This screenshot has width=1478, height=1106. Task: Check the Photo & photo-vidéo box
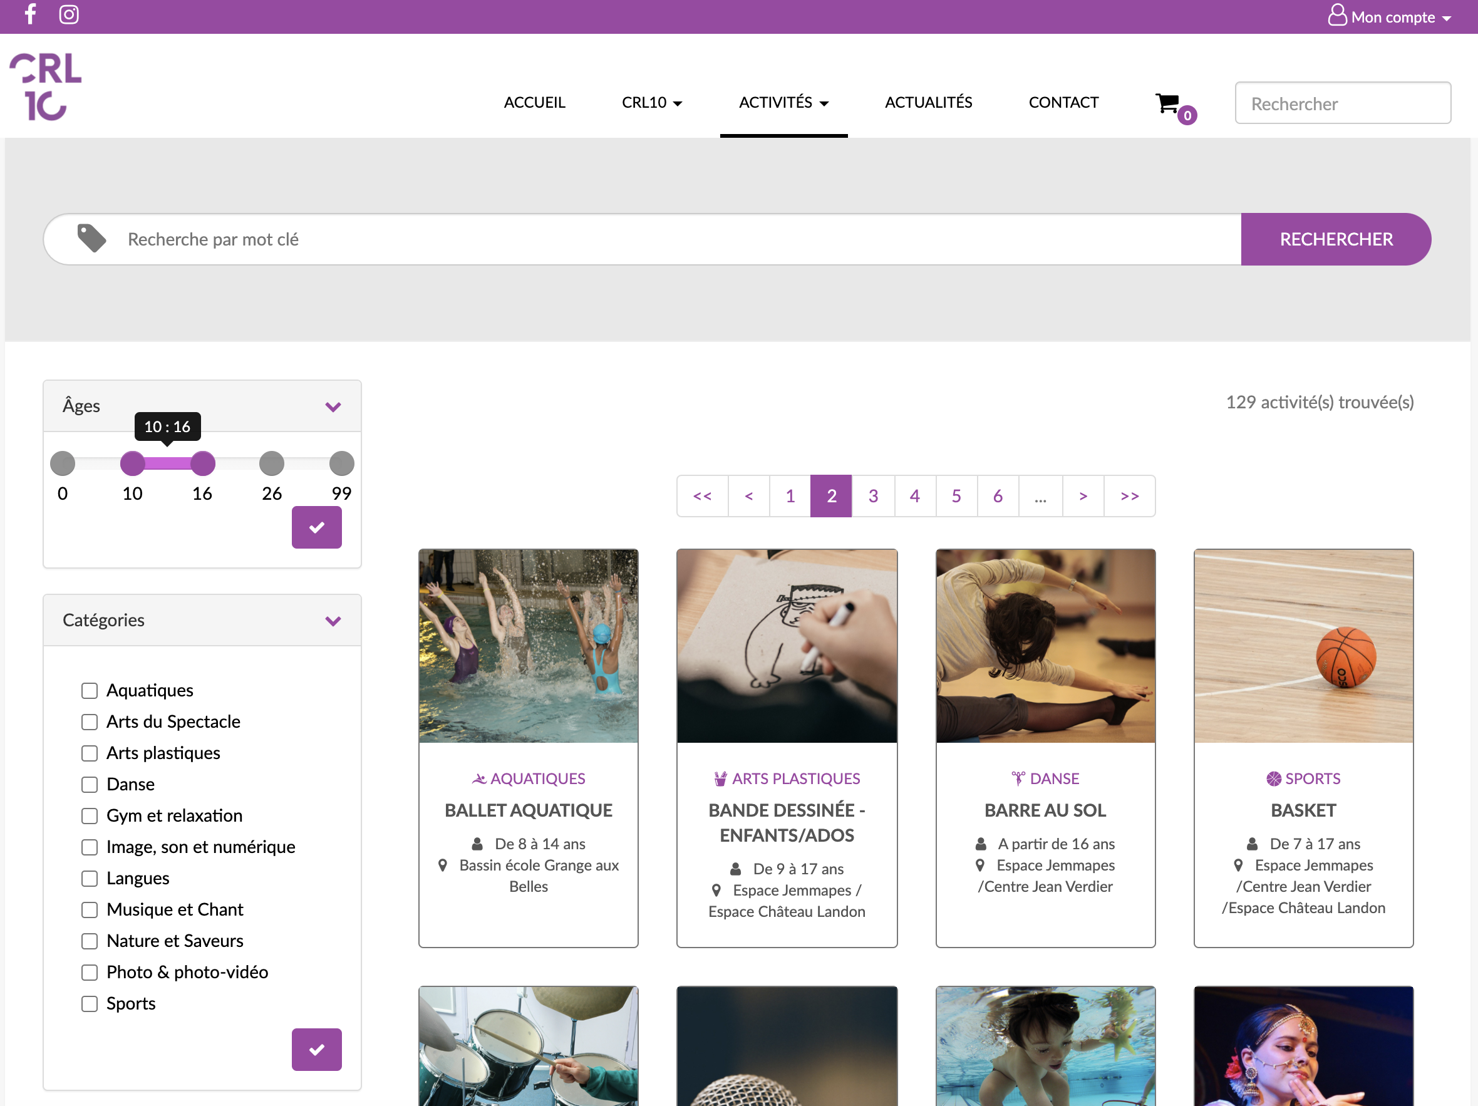click(90, 973)
